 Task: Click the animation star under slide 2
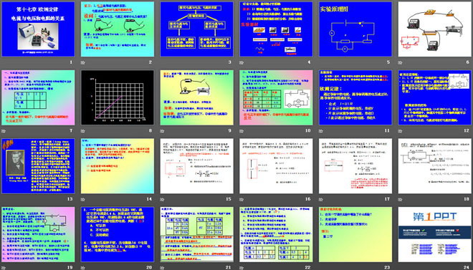(x=82, y=63)
